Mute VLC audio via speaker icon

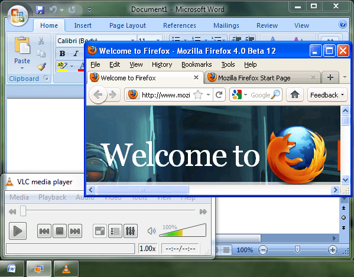(151, 231)
